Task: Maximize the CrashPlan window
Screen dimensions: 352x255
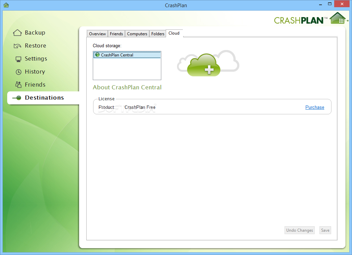Action: tap(329, 4)
